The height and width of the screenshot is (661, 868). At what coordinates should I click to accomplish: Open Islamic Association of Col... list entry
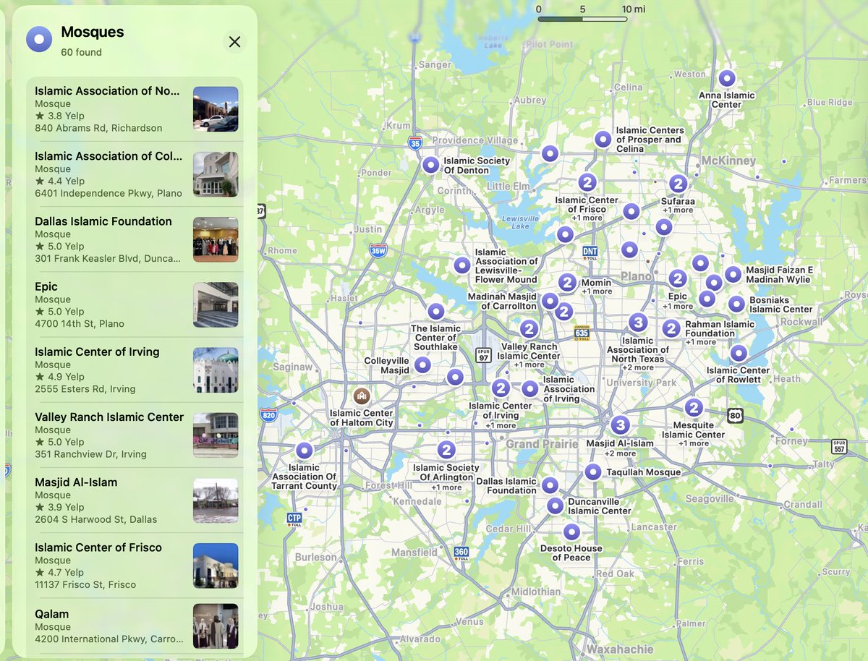(136, 174)
